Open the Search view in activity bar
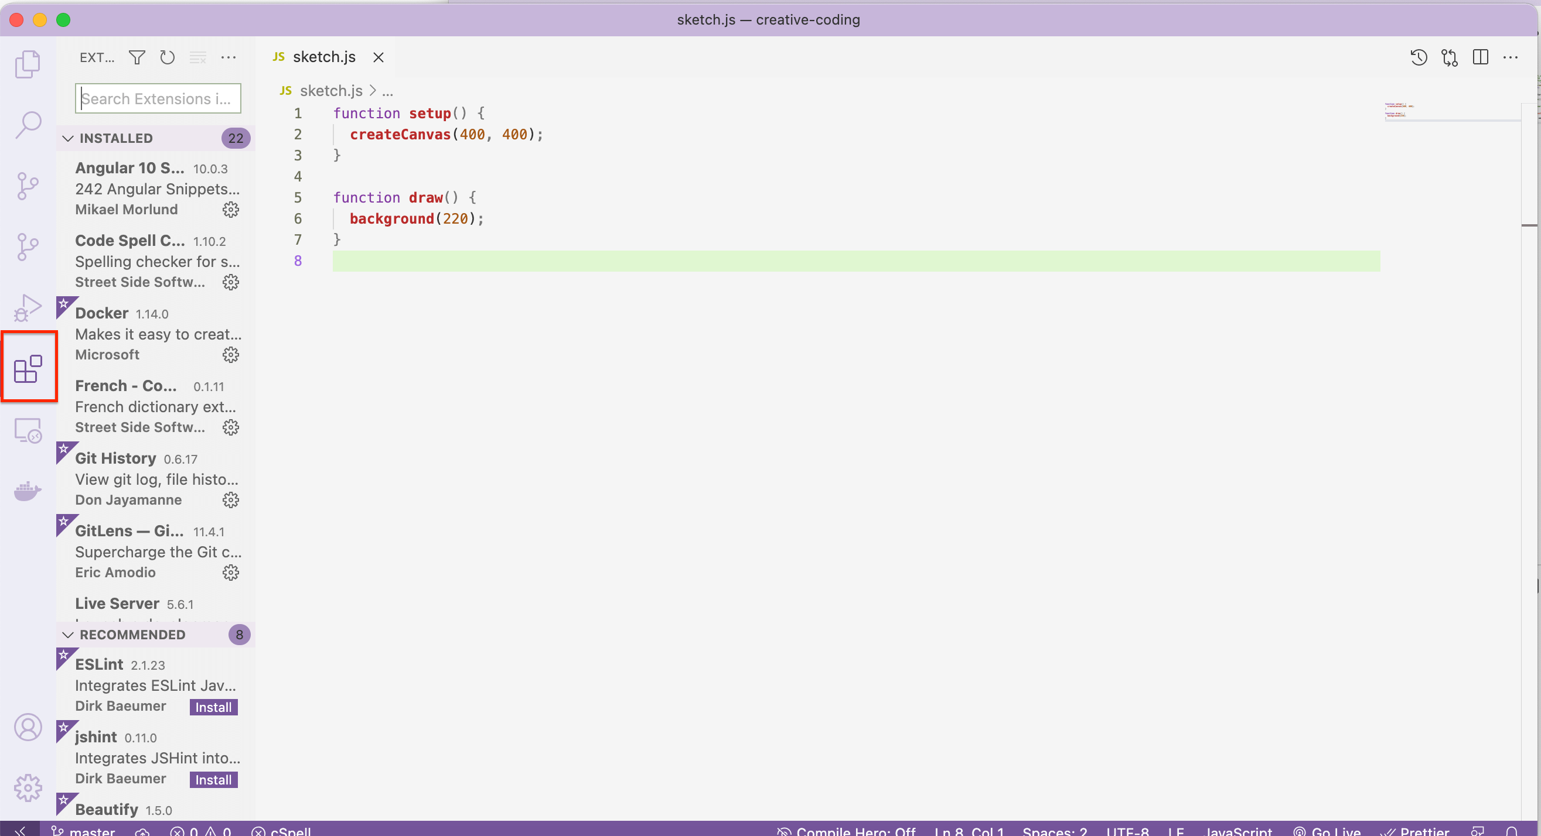The height and width of the screenshot is (836, 1541). click(x=28, y=125)
